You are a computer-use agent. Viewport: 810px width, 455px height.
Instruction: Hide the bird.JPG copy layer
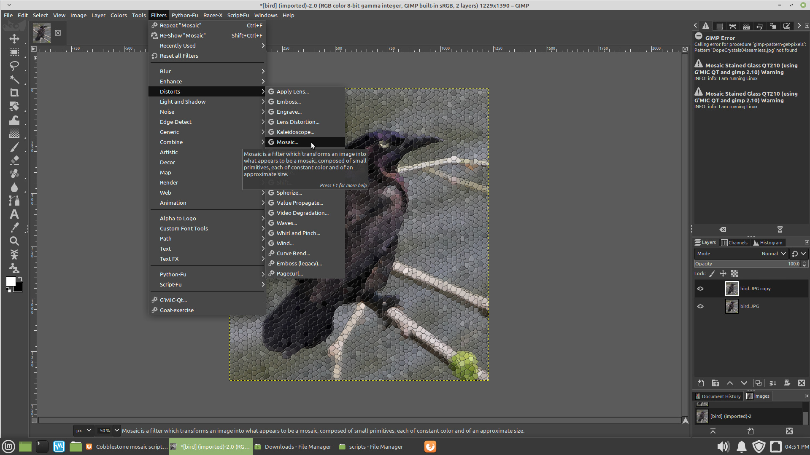[700, 289]
